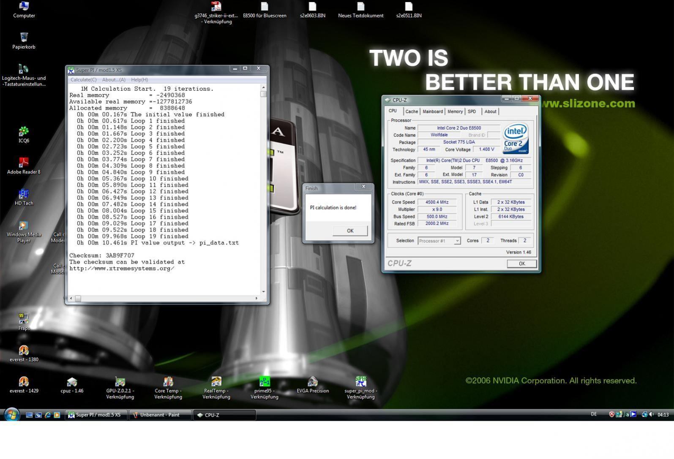The width and height of the screenshot is (674, 459).
Task: Click the Checksum: 3AB9F707 line
Action: 102,255
